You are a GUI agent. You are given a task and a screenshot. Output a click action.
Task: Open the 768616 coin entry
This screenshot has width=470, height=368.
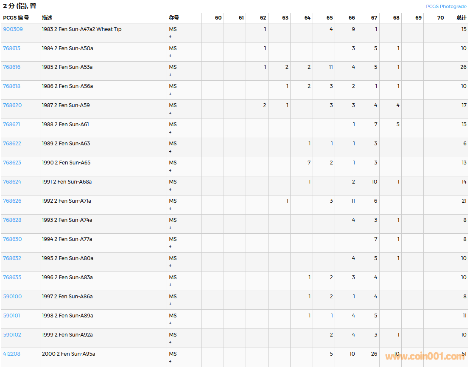pyautogui.click(x=12, y=67)
